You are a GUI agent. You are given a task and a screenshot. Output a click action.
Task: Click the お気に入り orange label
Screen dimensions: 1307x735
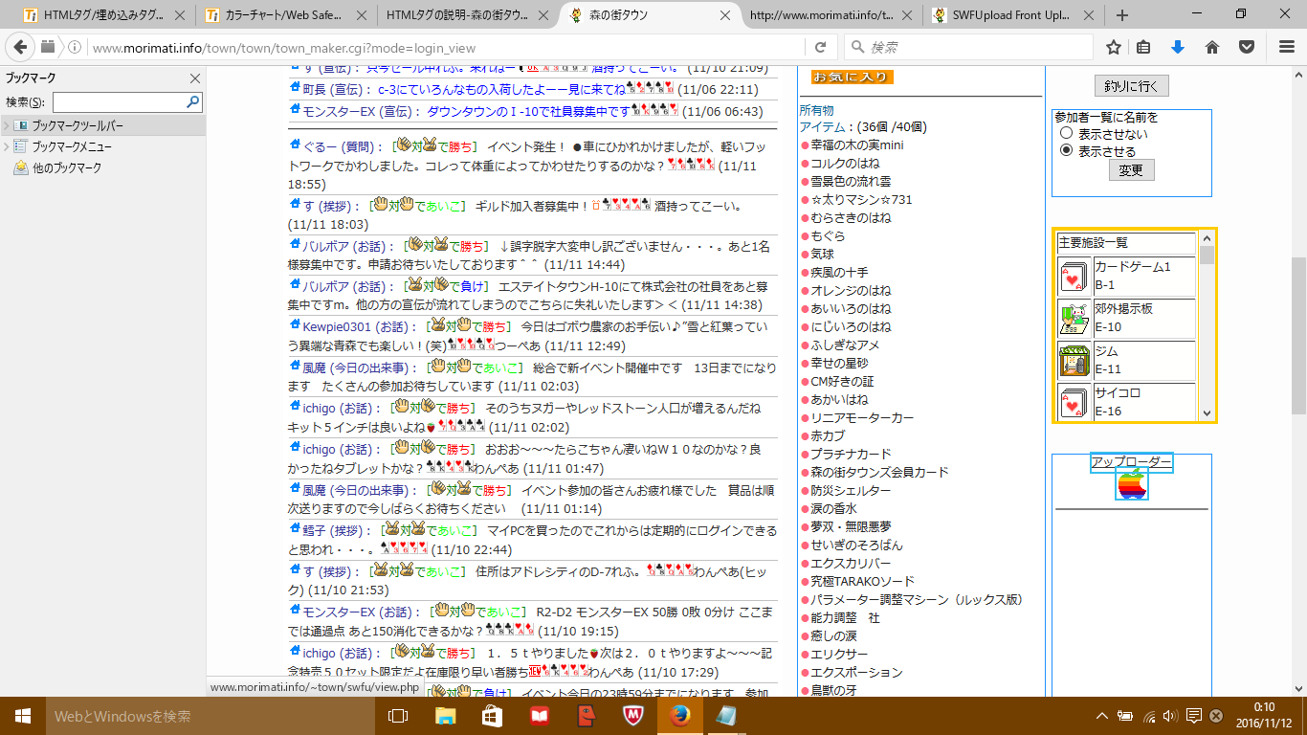tap(852, 77)
